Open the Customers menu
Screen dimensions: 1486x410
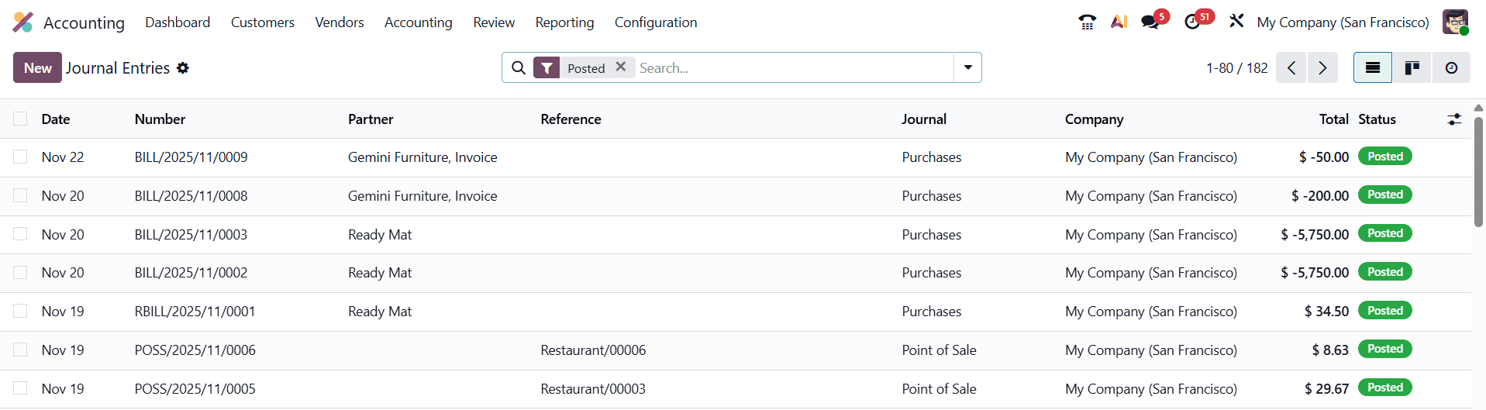click(263, 22)
